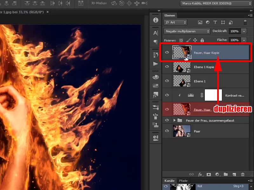Click the Fläche 100% field
The image size is (254, 190).
[235, 40]
